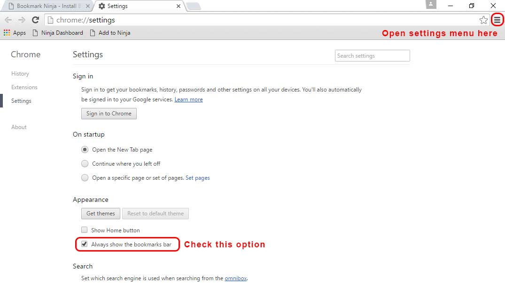Open History in the sidebar
This screenshot has height=283, width=505.
pos(20,74)
